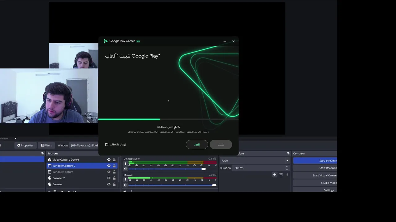Open transition properties three-dot menu
The image size is (396, 222).
(287, 175)
